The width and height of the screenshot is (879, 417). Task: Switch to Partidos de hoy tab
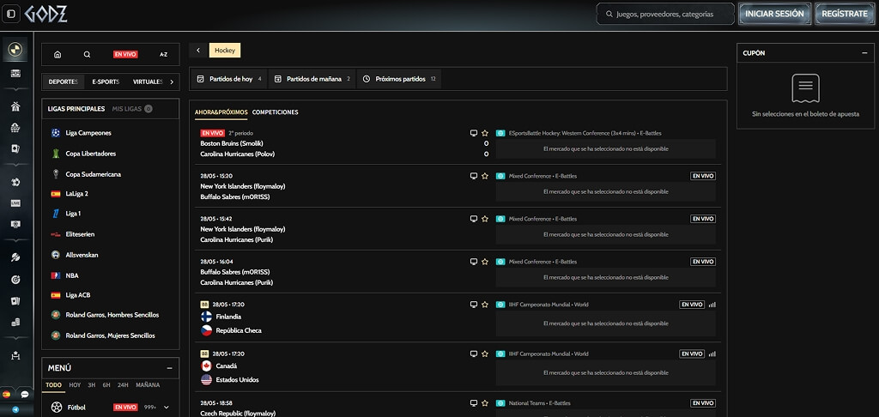click(x=229, y=79)
